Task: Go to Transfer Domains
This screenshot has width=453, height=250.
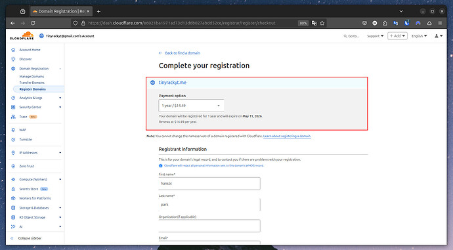Action: click(x=32, y=83)
